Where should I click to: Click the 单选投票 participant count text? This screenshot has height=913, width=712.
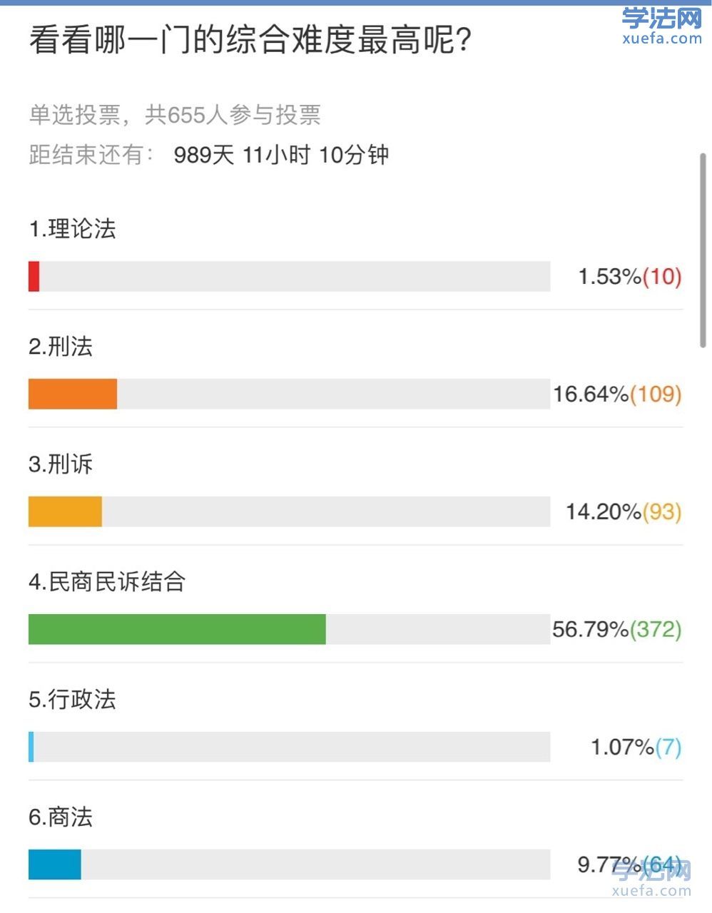click(175, 115)
